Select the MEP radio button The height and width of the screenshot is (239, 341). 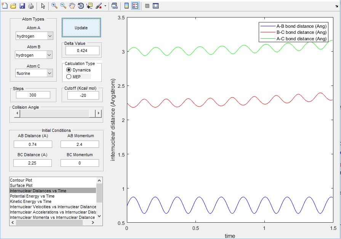click(69, 76)
